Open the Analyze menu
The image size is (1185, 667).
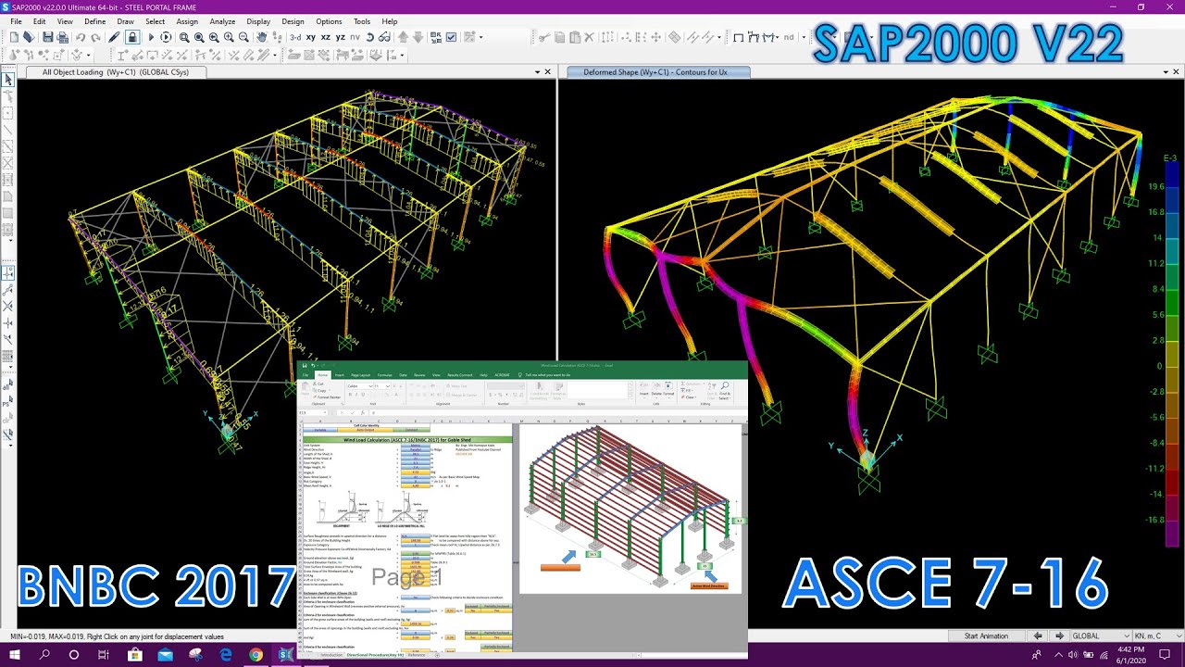[222, 21]
